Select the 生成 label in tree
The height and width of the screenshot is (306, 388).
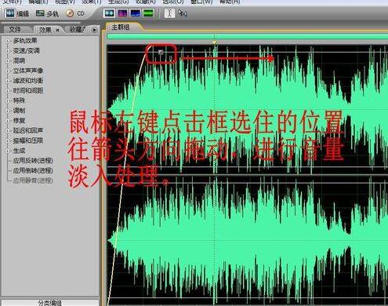tap(19, 151)
